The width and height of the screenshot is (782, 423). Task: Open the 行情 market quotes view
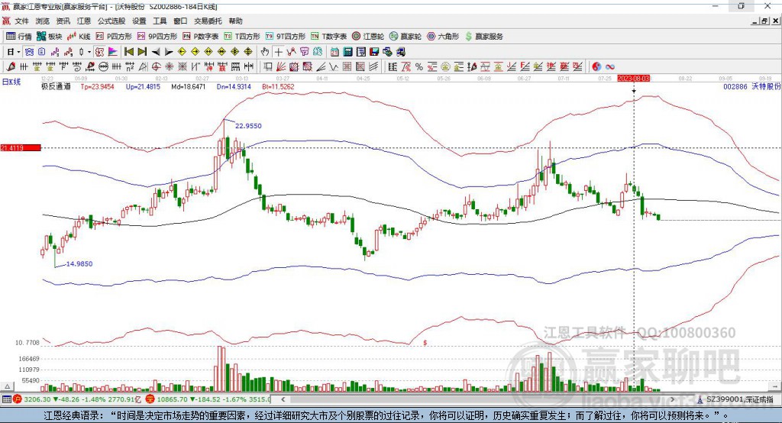[x=18, y=37]
